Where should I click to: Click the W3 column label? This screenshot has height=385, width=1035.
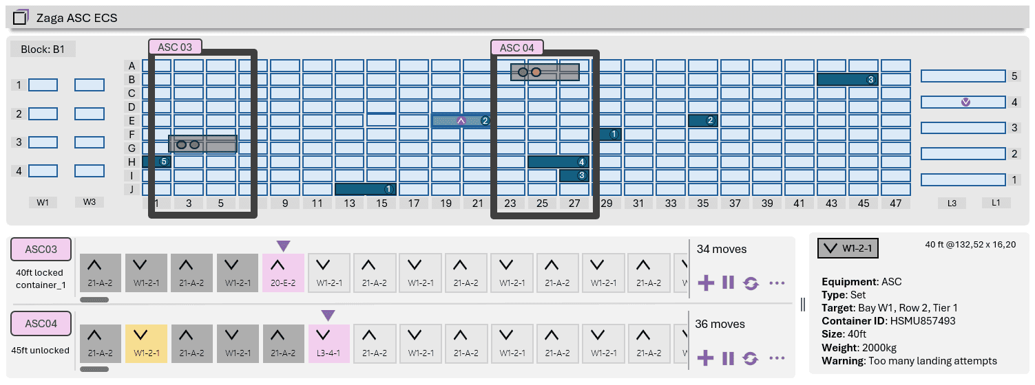90,202
